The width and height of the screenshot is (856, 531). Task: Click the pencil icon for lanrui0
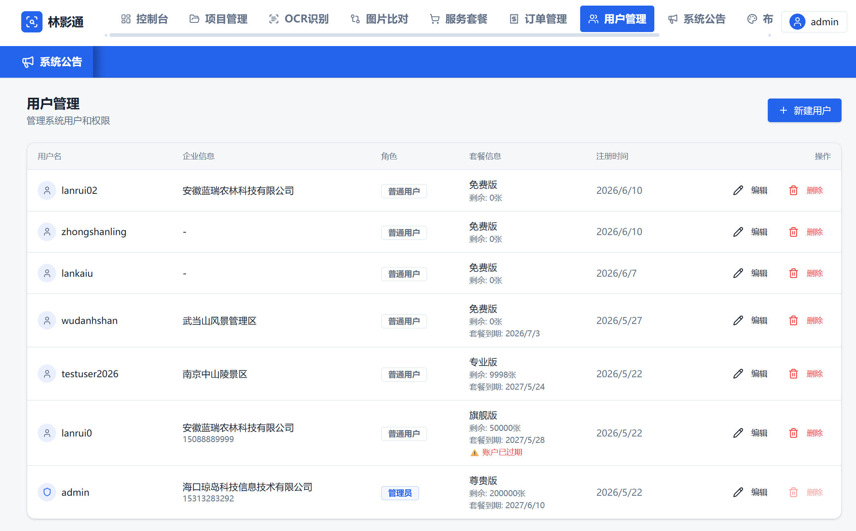pyautogui.click(x=738, y=433)
